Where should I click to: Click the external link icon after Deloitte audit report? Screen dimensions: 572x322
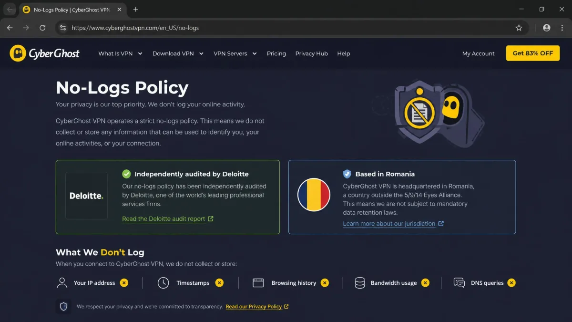pyautogui.click(x=211, y=219)
